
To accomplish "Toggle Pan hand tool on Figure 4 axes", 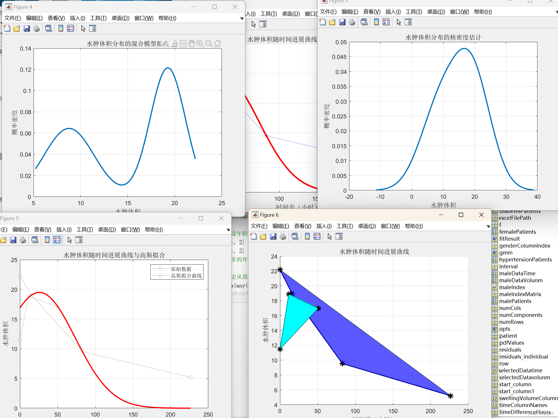I will (x=191, y=43).
